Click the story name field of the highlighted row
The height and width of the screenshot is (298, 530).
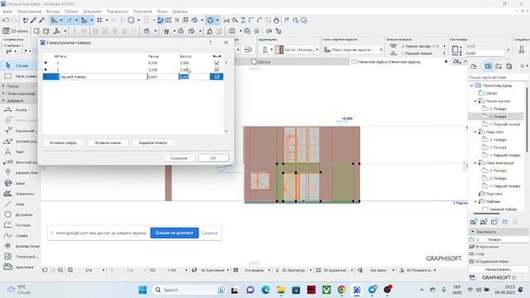point(103,77)
